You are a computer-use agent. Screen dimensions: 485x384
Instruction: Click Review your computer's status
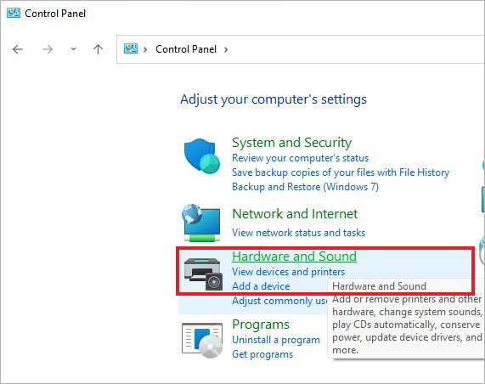click(x=301, y=158)
